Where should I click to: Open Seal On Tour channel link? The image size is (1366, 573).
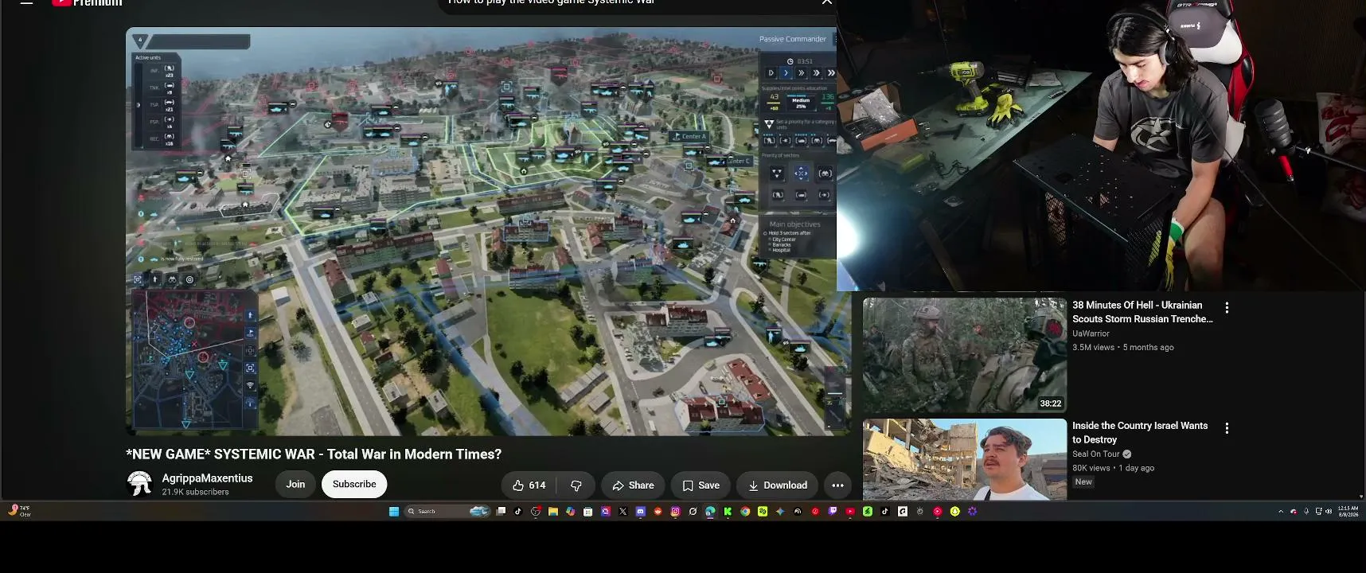pos(1096,454)
